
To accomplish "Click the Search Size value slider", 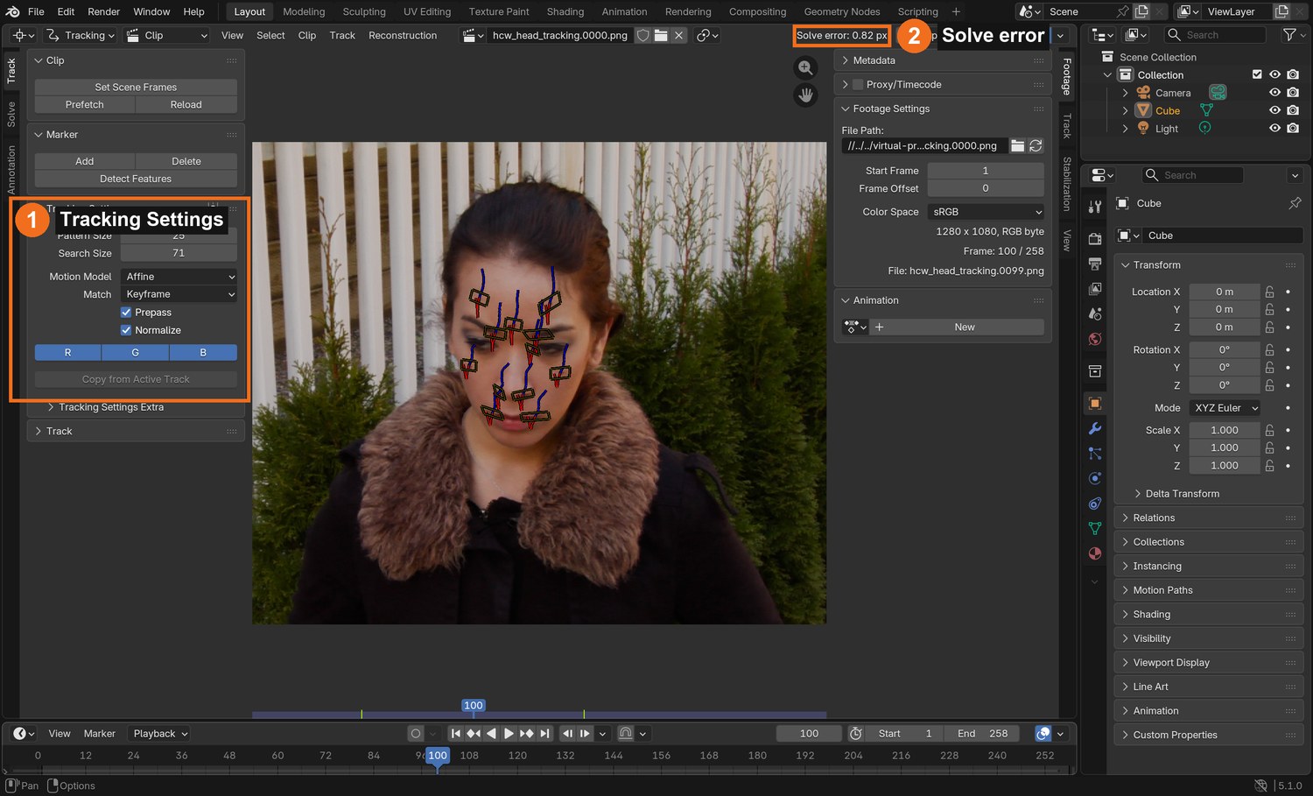I will [179, 253].
